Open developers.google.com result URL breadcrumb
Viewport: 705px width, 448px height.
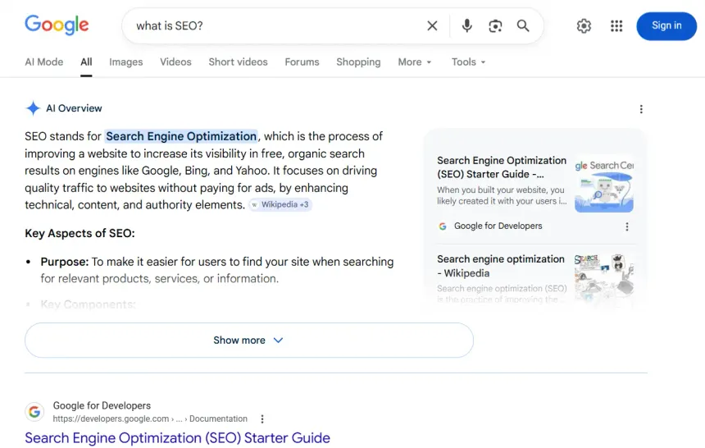point(150,418)
